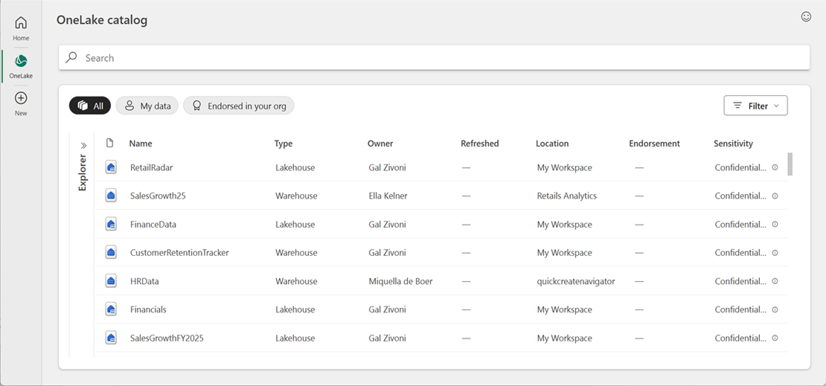Switch to the My data tab
This screenshot has height=386, width=826.
pos(147,106)
